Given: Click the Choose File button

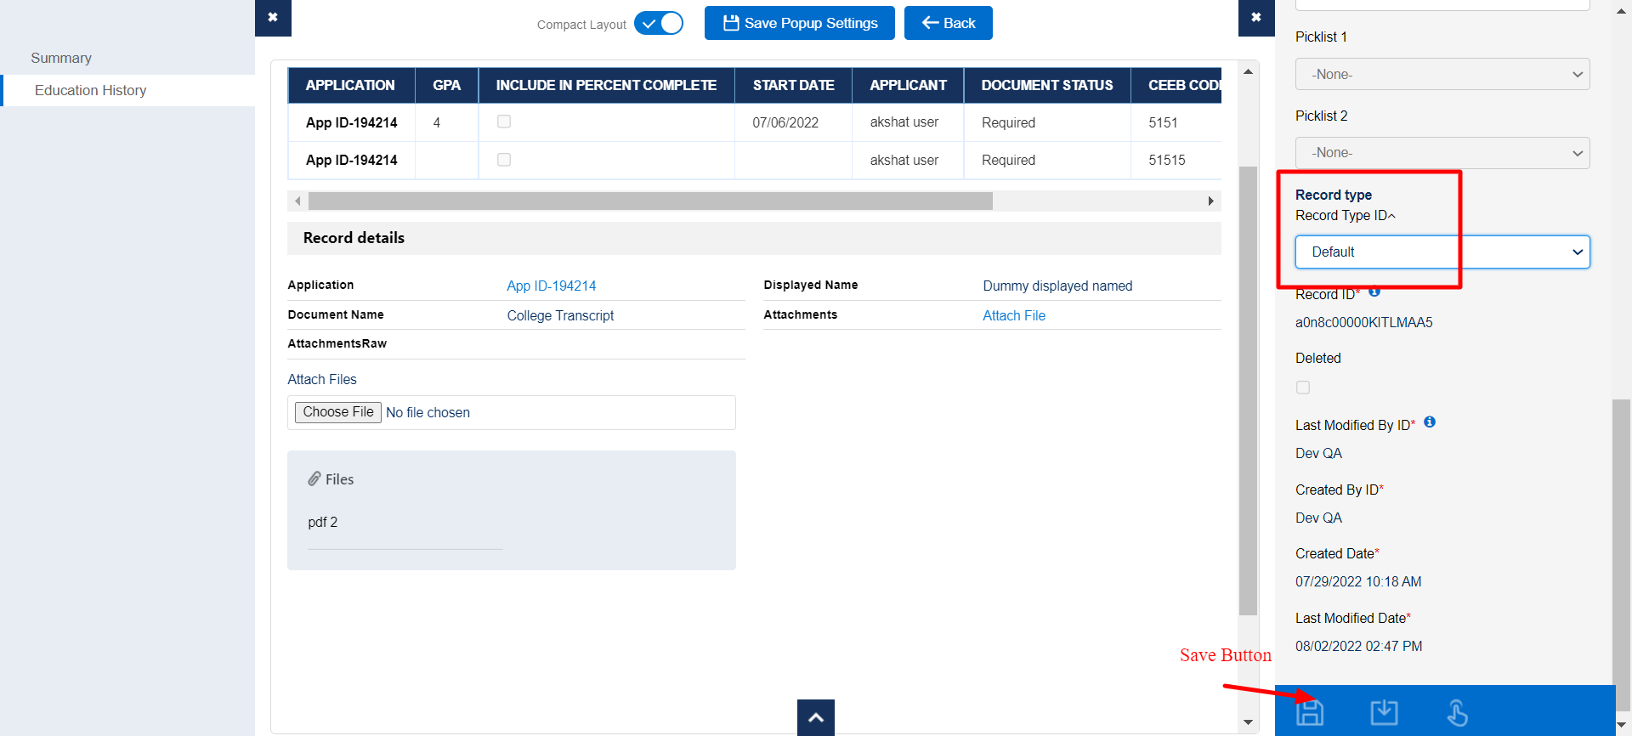Looking at the screenshot, I should pos(337,412).
